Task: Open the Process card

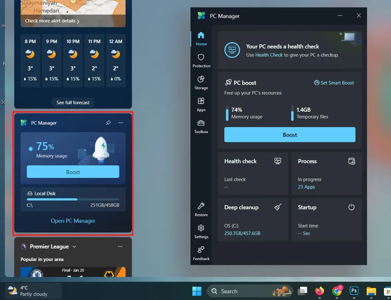Action: point(326,173)
